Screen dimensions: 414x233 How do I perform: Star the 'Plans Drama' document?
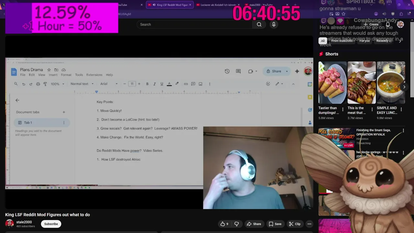pos(49,70)
